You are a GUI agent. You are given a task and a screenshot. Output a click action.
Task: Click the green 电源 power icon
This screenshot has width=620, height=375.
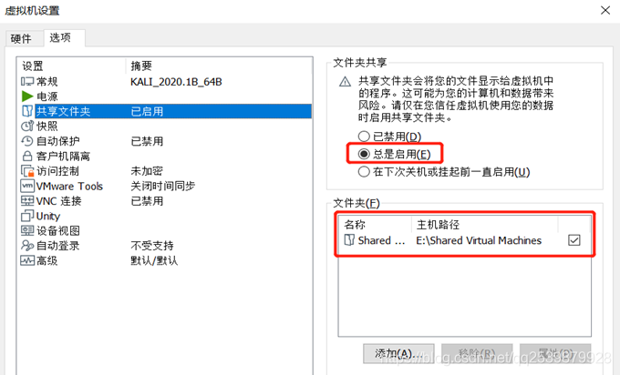pyautogui.click(x=27, y=96)
